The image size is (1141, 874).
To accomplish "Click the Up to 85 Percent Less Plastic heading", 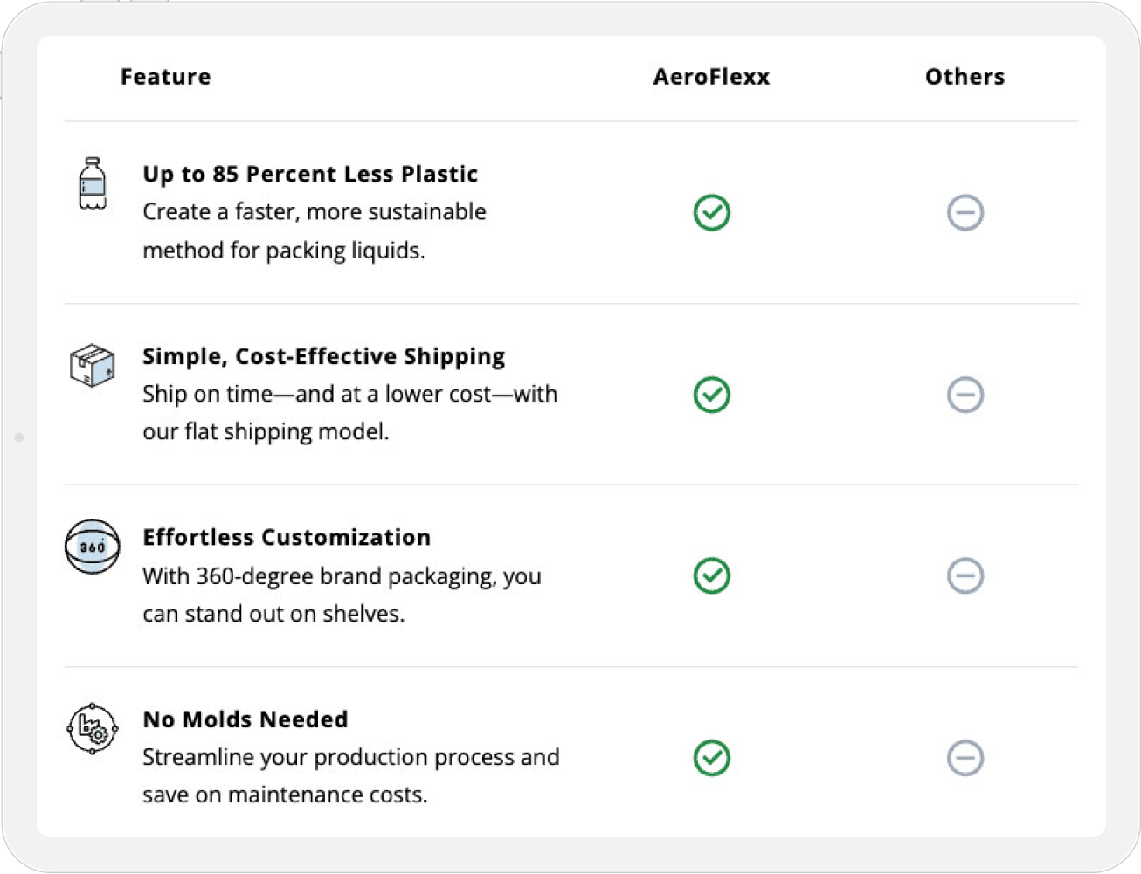I will click(310, 174).
